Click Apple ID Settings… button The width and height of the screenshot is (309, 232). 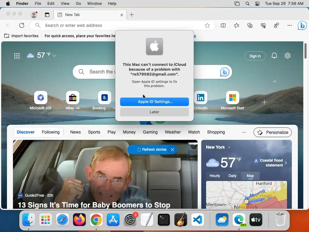(x=154, y=101)
